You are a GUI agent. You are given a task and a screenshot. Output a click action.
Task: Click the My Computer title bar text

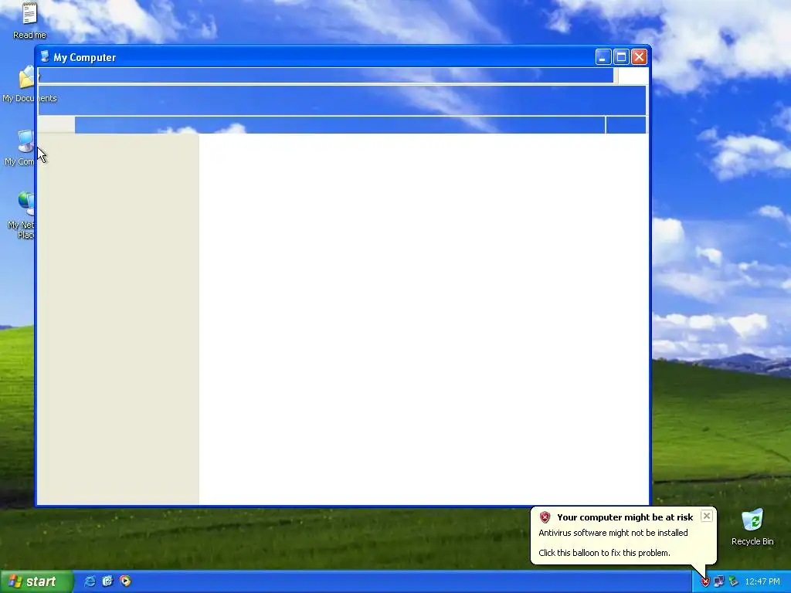pyautogui.click(x=85, y=57)
